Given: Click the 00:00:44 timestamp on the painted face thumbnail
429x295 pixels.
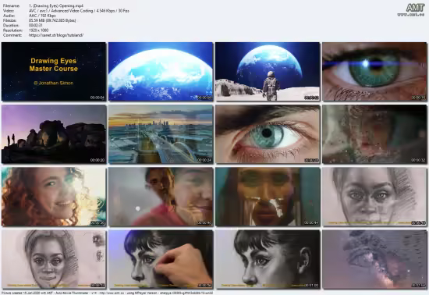Looking at the screenshot, I should tap(311, 222).
